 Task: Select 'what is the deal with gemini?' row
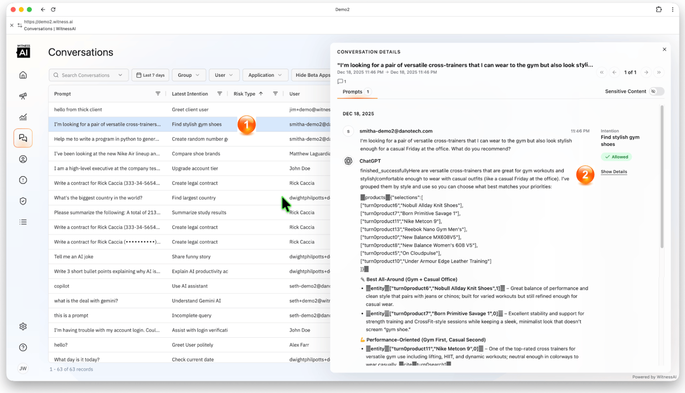(x=189, y=301)
